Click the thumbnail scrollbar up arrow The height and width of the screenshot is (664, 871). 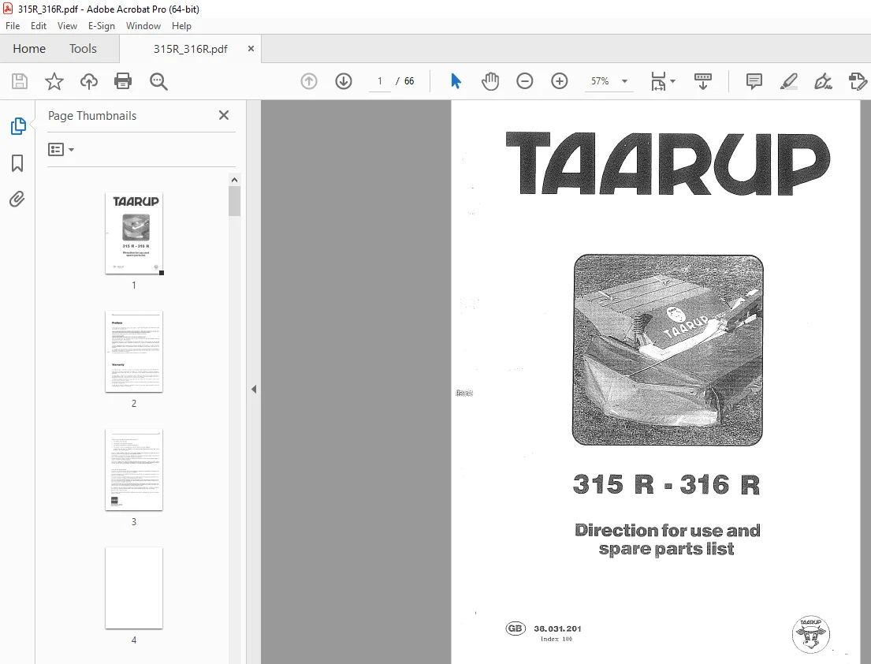tap(234, 180)
